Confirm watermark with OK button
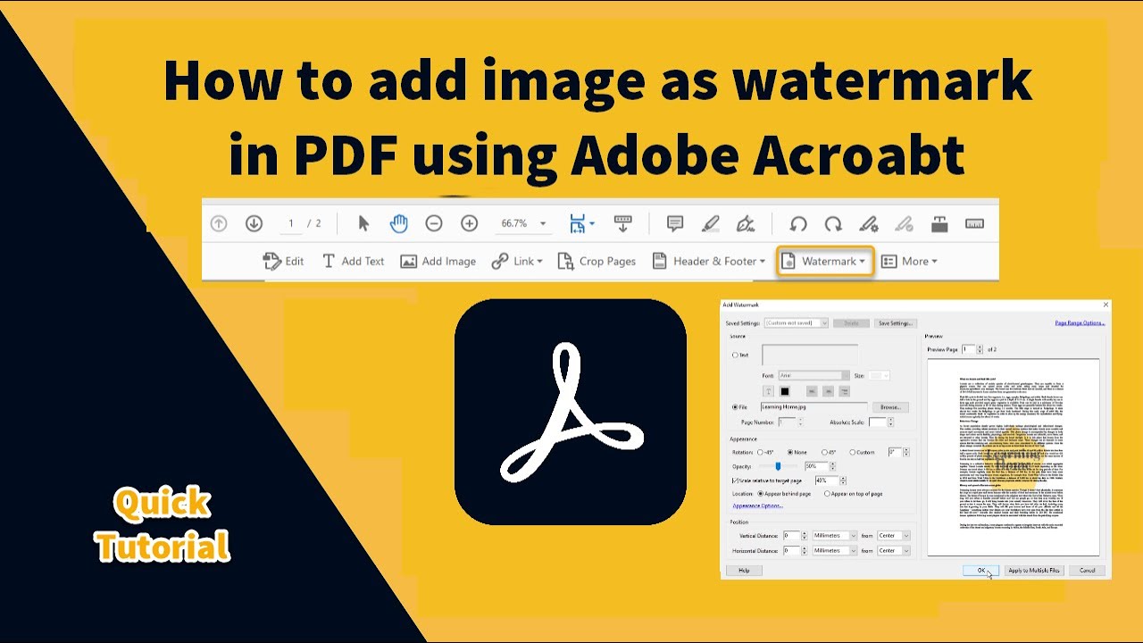The width and height of the screenshot is (1143, 643). click(981, 570)
